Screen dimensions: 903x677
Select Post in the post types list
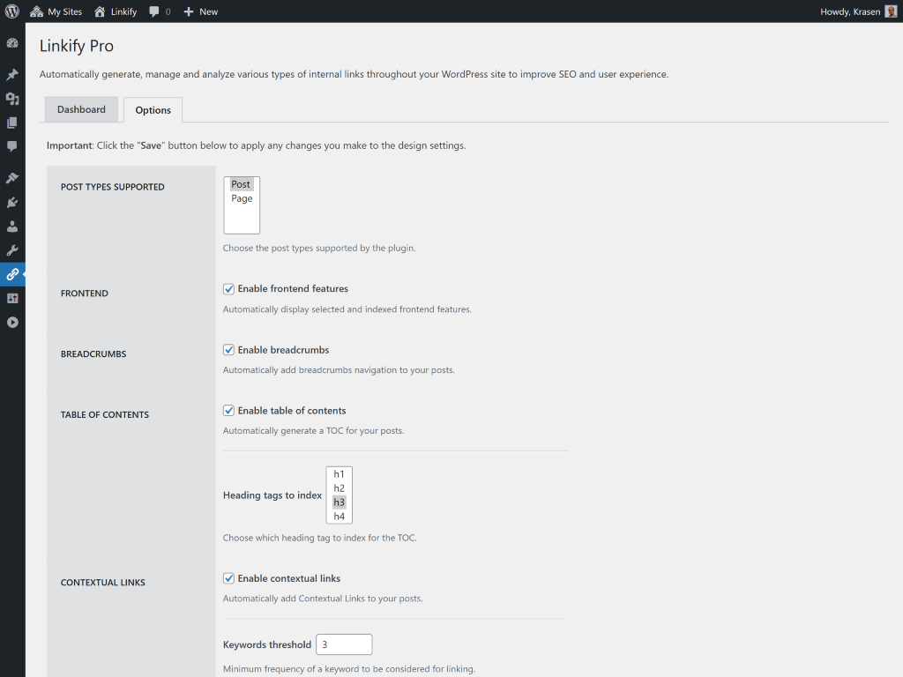(x=241, y=184)
